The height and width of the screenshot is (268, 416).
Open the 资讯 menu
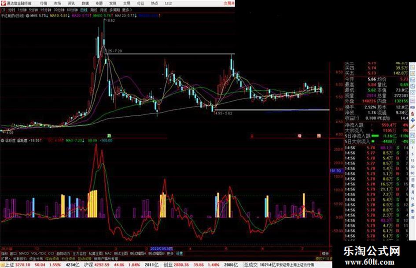71,4
